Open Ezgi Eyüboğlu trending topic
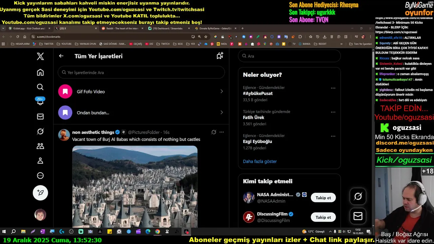Screen dimensions: 434x244 (257, 142)
